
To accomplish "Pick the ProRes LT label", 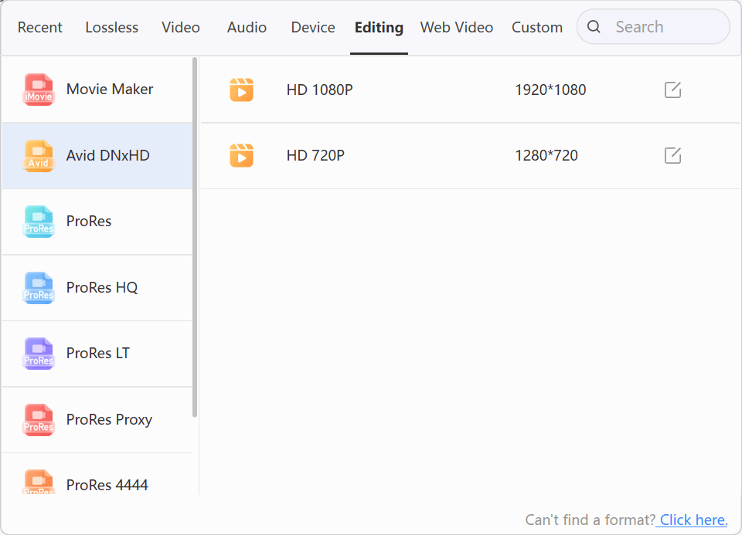I will pyautogui.click(x=98, y=353).
